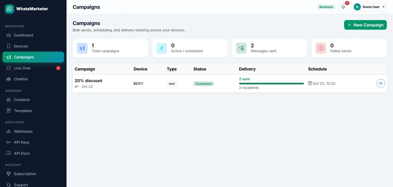The width and height of the screenshot is (393, 187).
Task: Click the Failed sends label
Action: (x=341, y=51)
